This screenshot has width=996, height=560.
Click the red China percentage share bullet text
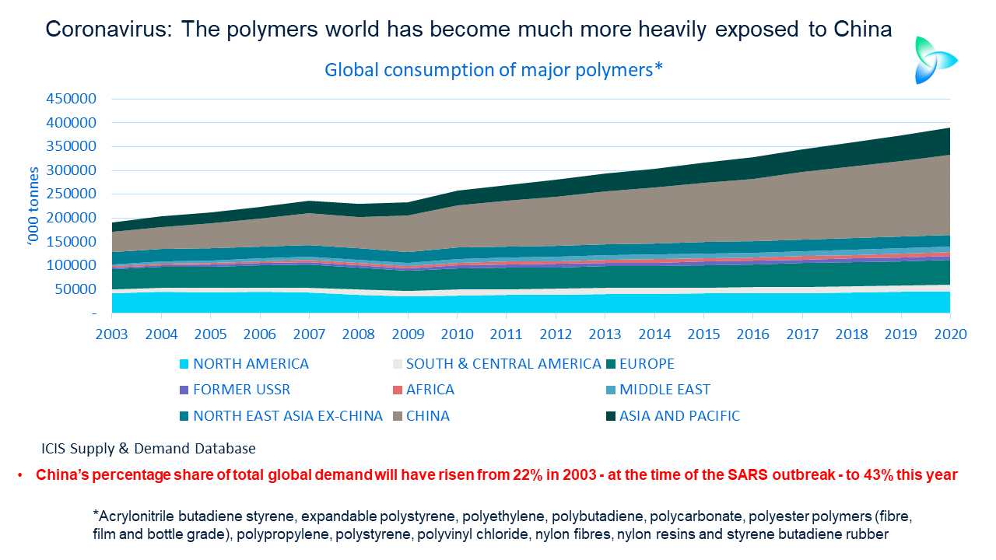point(496,475)
